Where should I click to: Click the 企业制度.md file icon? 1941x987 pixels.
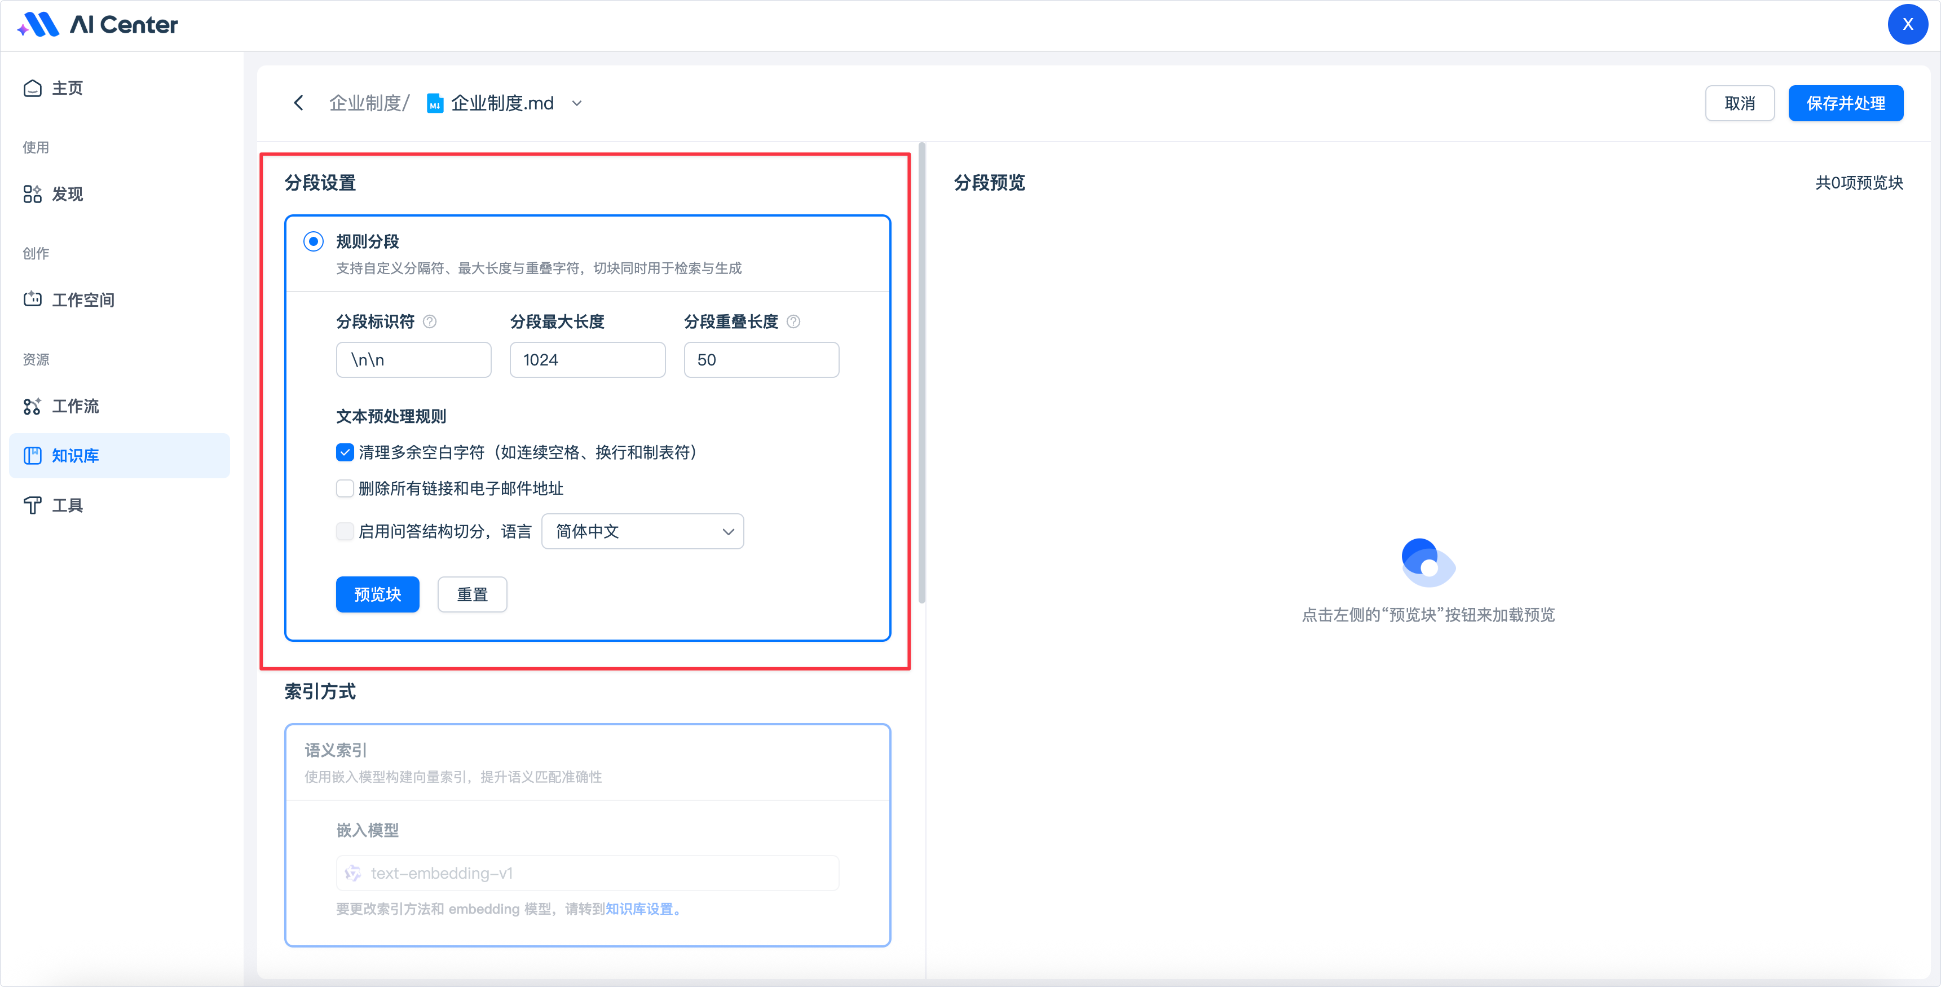tap(435, 103)
